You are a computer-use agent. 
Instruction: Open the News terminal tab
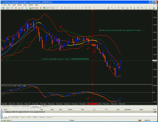tap(23, 117)
